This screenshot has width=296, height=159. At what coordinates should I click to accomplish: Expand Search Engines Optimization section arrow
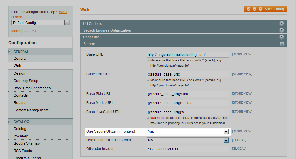[282, 30]
